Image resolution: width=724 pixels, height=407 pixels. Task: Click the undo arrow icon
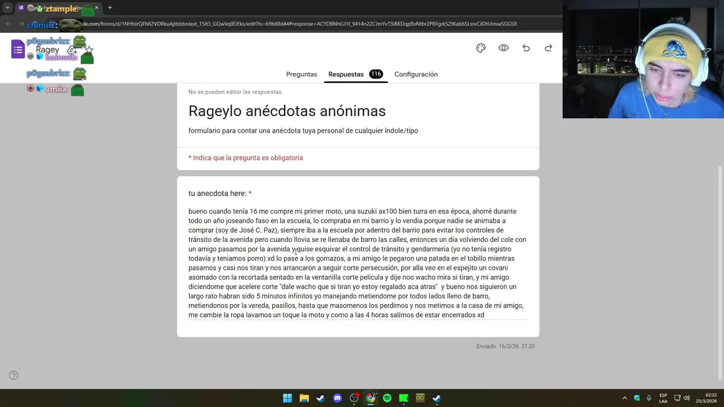[x=526, y=48]
